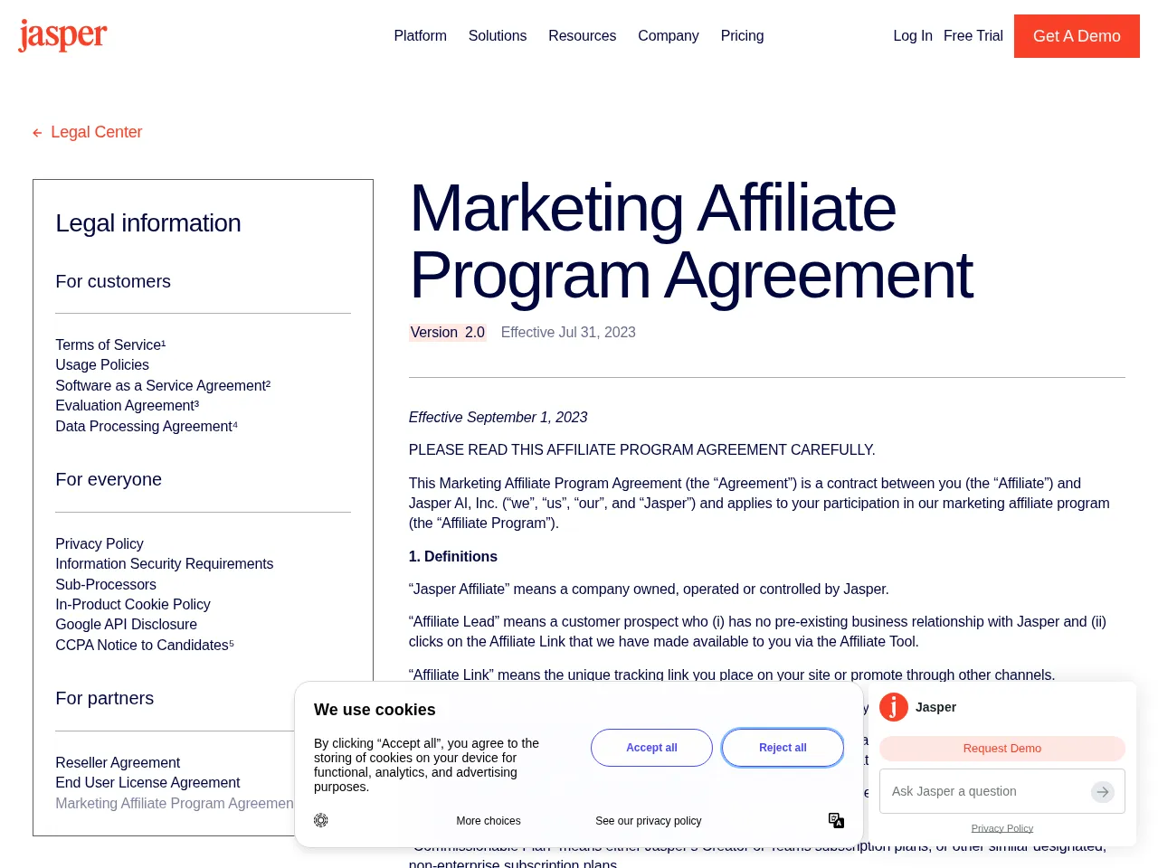The image size is (1158, 868).
Task: Click Free Trial link
Action: pyautogui.click(x=973, y=36)
